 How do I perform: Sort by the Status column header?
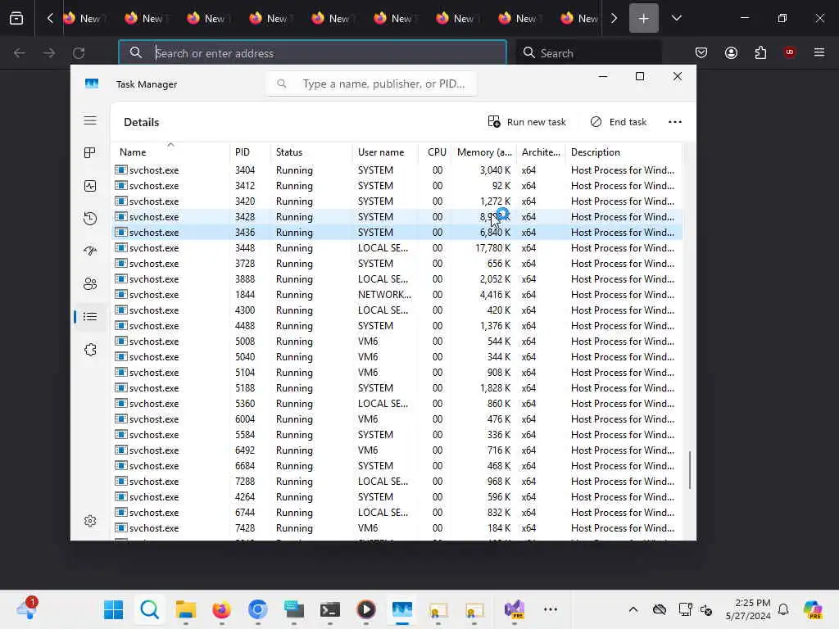click(311, 152)
